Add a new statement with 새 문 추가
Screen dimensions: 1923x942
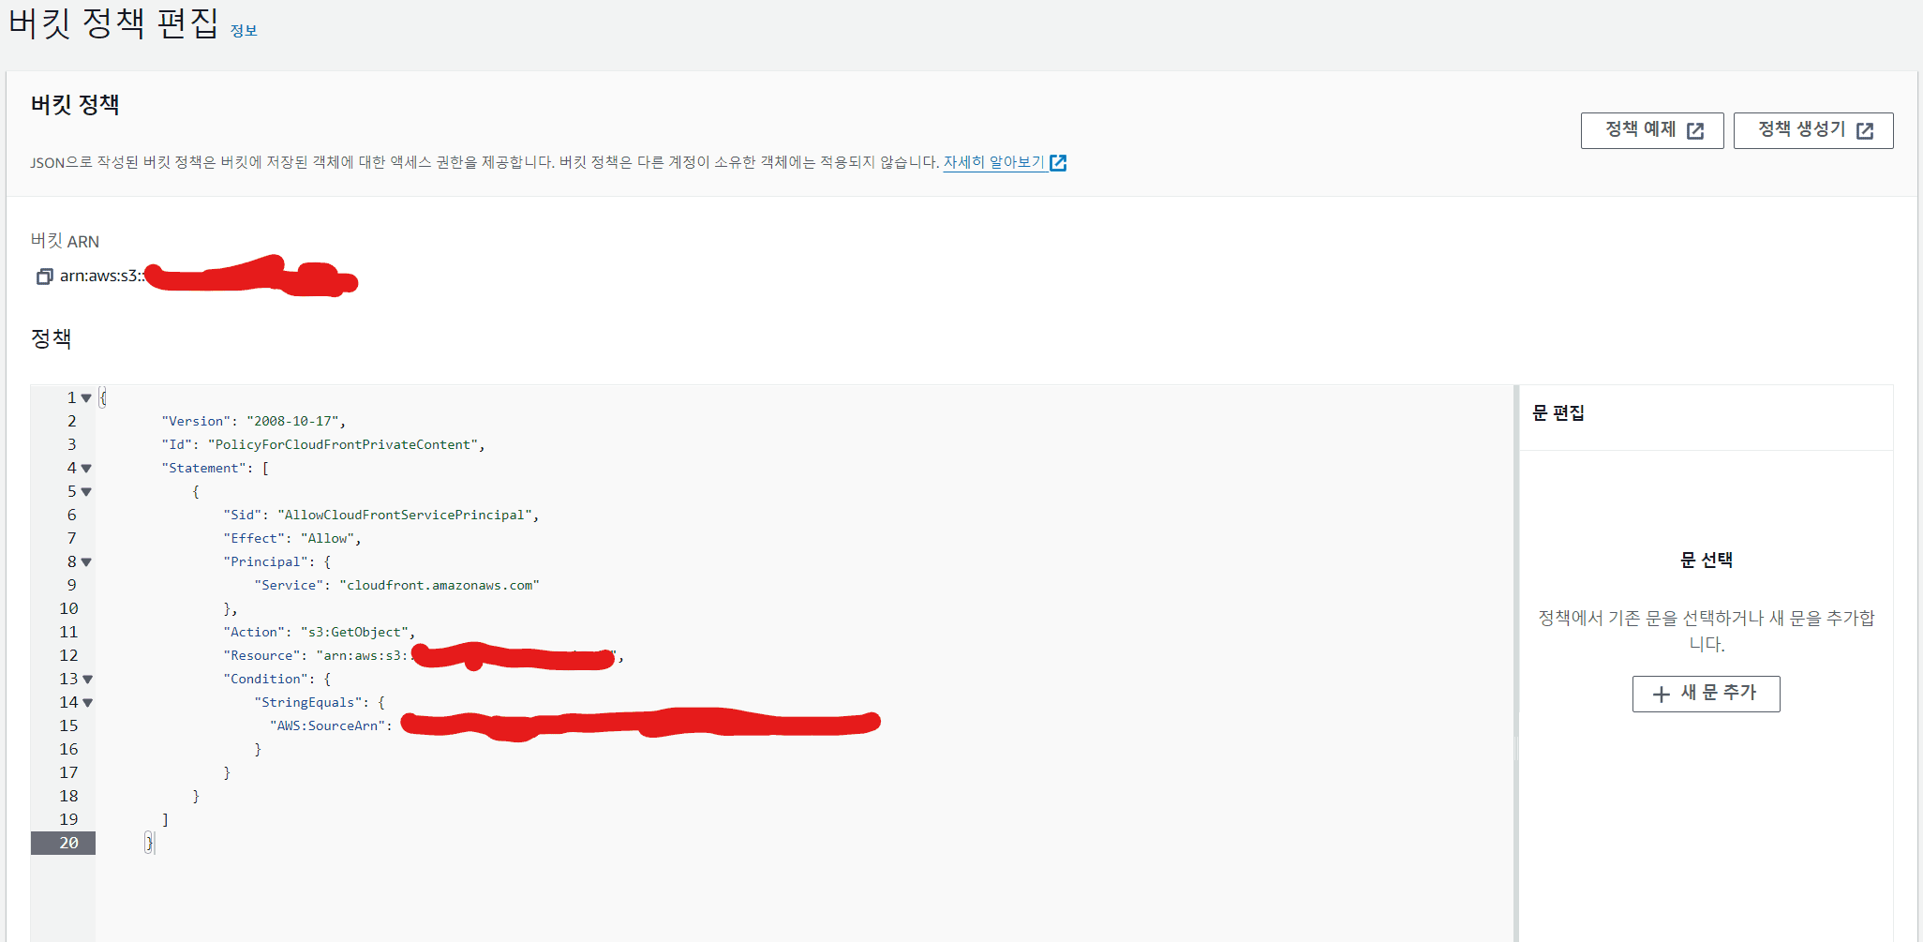tap(1706, 694)
